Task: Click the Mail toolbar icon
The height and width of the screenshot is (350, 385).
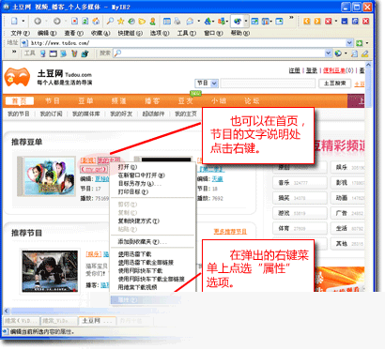Action: [x=190, y=21]
